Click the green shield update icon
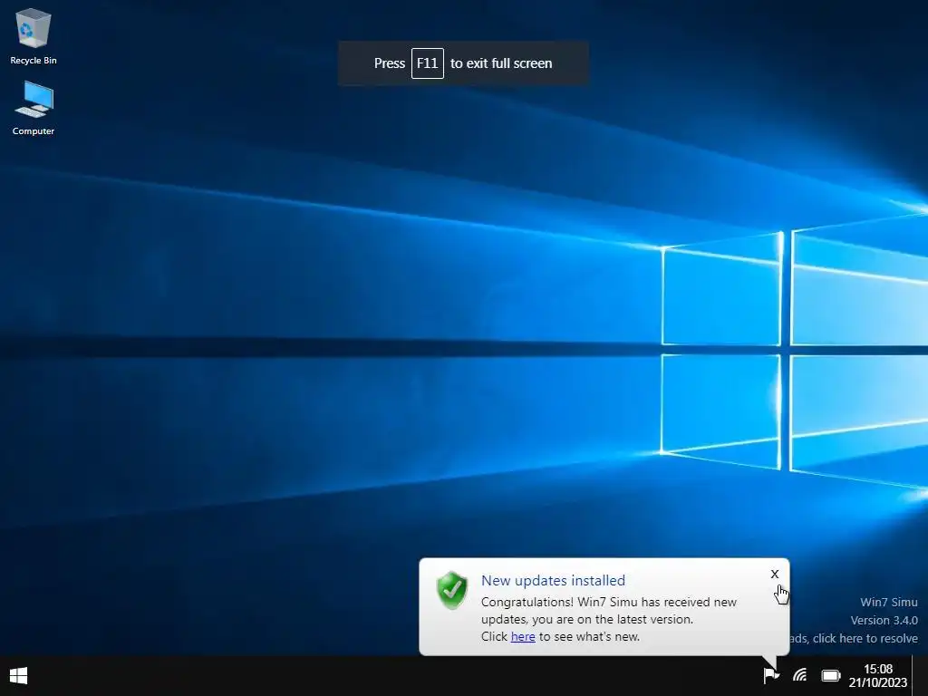The height and width of the screenshot is (696, 928). (452, 590)
